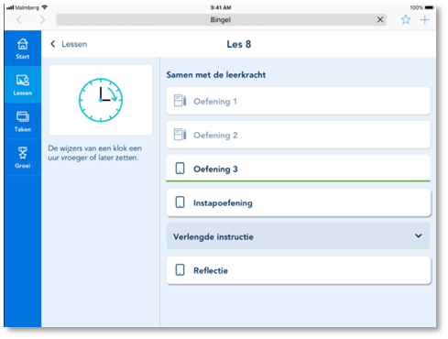
Task: Click the X in the address bar
Action: pos(380,20)
